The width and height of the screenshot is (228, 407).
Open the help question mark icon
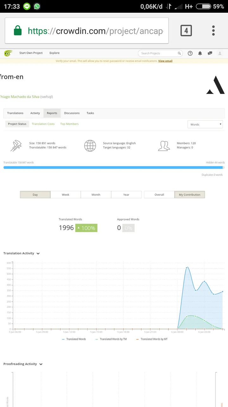(x=190, y=53)
